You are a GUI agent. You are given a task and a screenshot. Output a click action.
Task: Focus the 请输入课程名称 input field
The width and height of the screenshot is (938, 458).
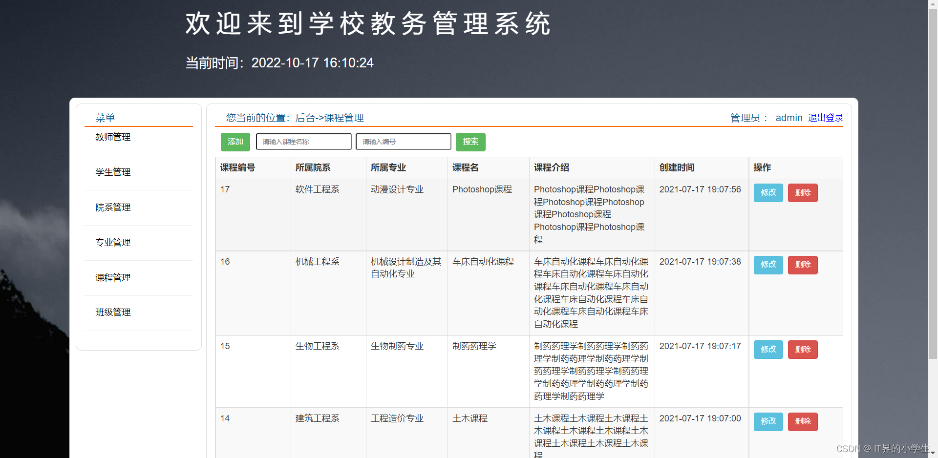(304, 142)
